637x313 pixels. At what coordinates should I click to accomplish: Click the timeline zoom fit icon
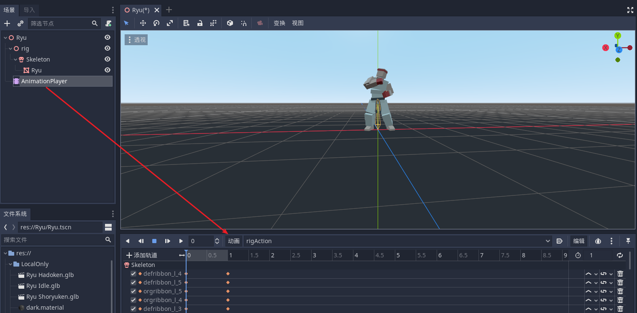[182, 255]
